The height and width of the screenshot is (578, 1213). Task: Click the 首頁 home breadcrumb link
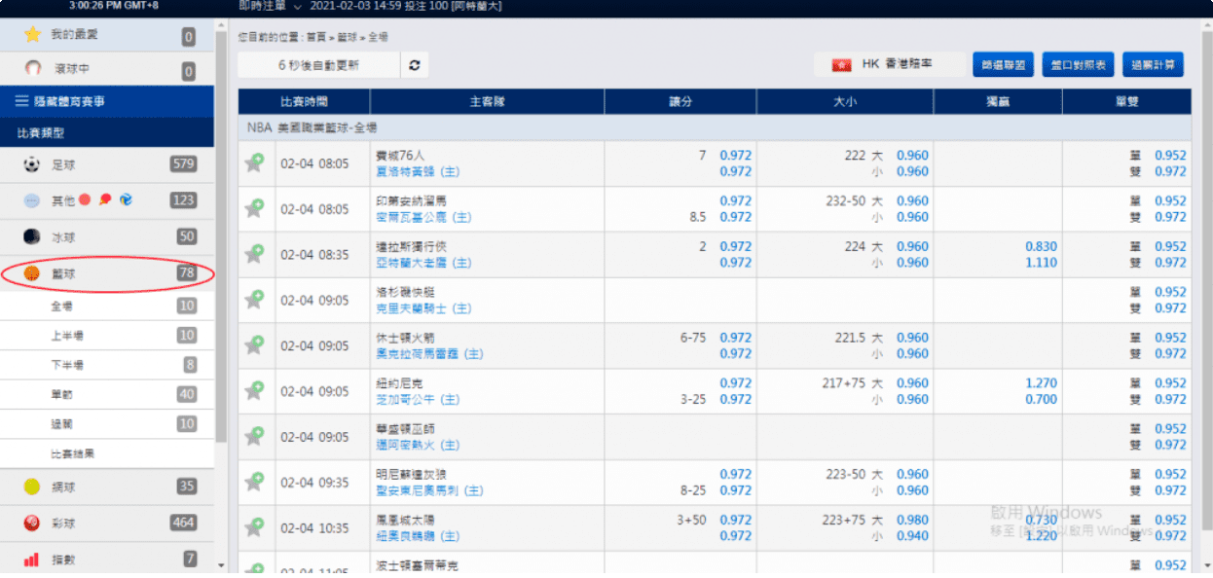click(x=316, y=36)
